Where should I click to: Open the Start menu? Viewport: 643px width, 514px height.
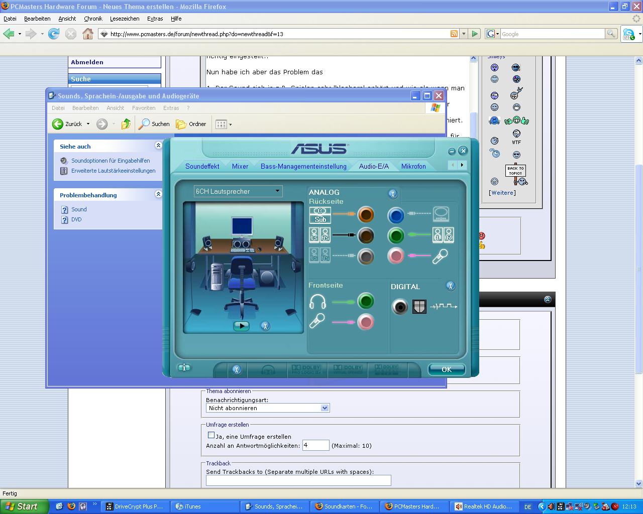click(x=24, y=506)
